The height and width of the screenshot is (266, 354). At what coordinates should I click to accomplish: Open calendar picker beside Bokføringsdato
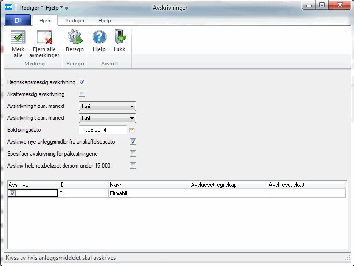(132, 130)
